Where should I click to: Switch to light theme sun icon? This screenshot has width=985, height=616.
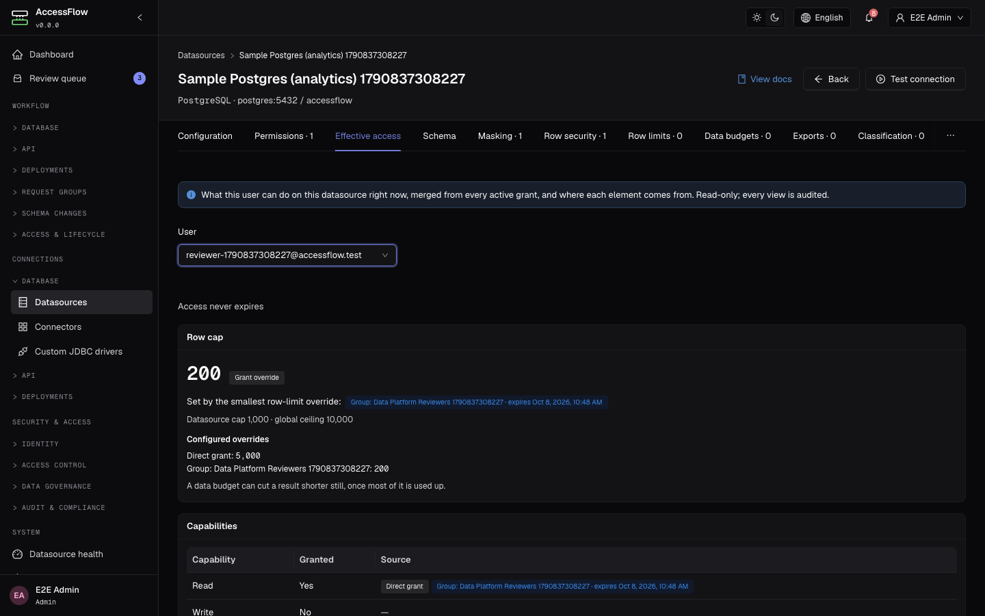[x=757, y=18]
